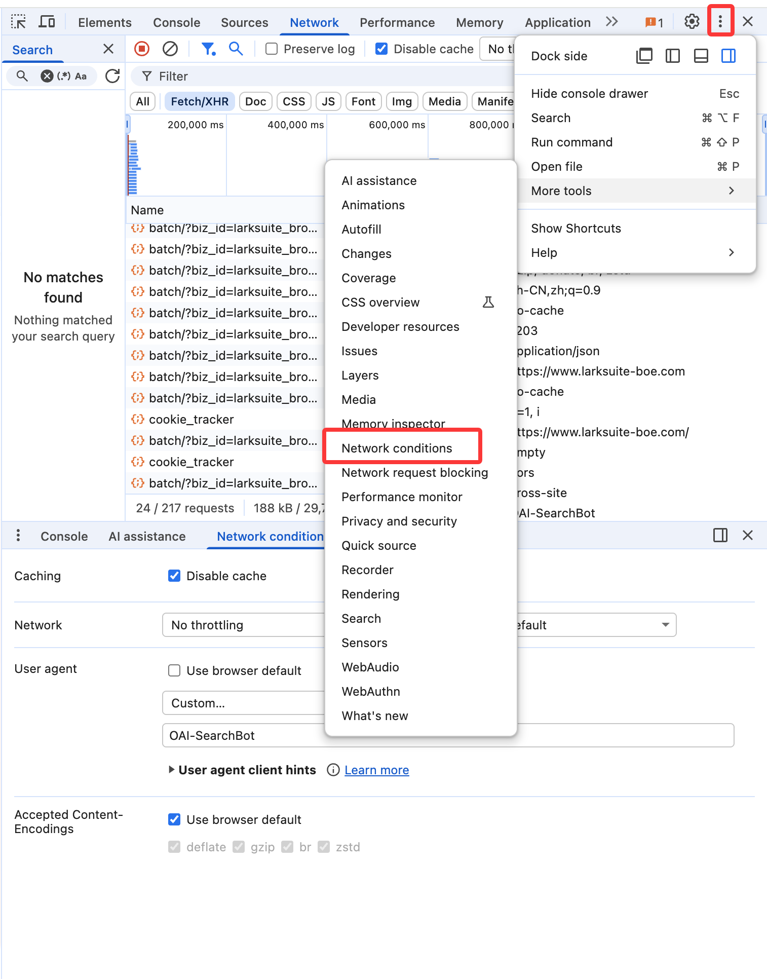This screenshot has width=767, height=979.
Task: Toggle the network filter funnel icon
Action: coord(208,49)
